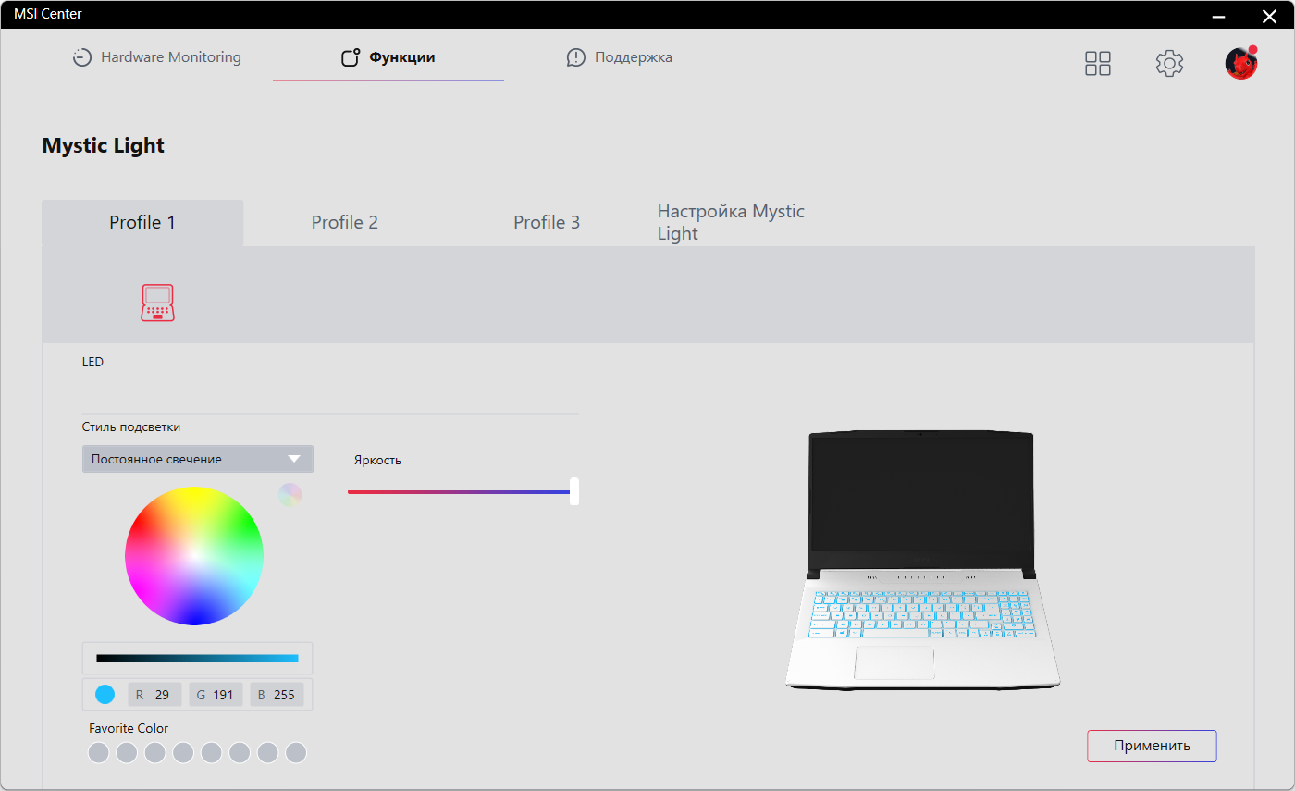This screenshot has width=1295, height=791.
Task: Select Profile 3 tab
Action: pos(547,223)
